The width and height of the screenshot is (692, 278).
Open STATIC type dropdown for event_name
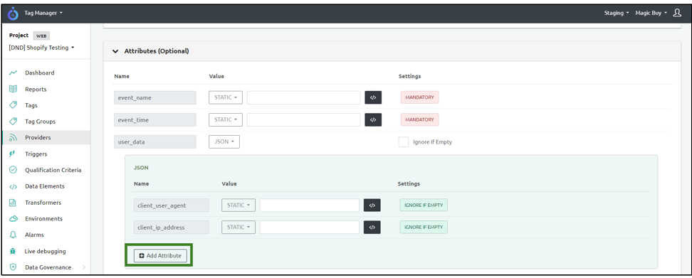pos(226,98)
